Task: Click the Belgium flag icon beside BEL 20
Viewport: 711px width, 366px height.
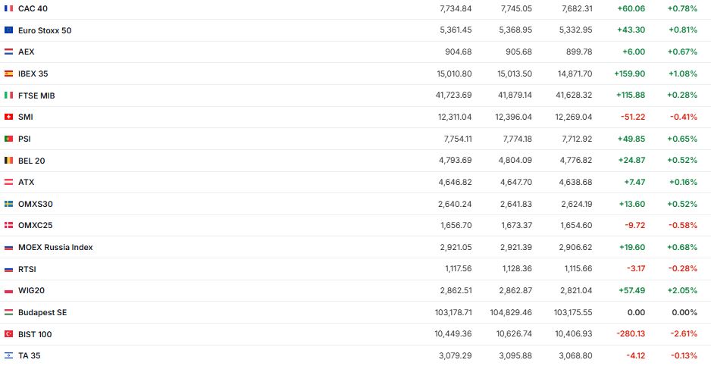Action: point(9,161)
